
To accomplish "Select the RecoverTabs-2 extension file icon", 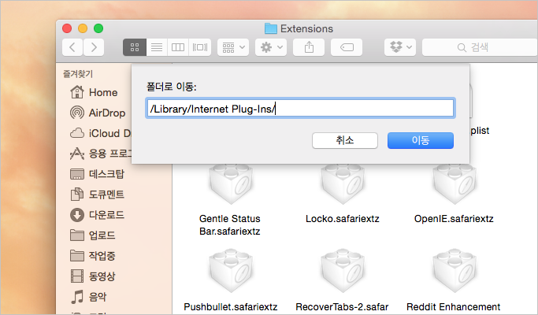I will (x=343, y=271).
